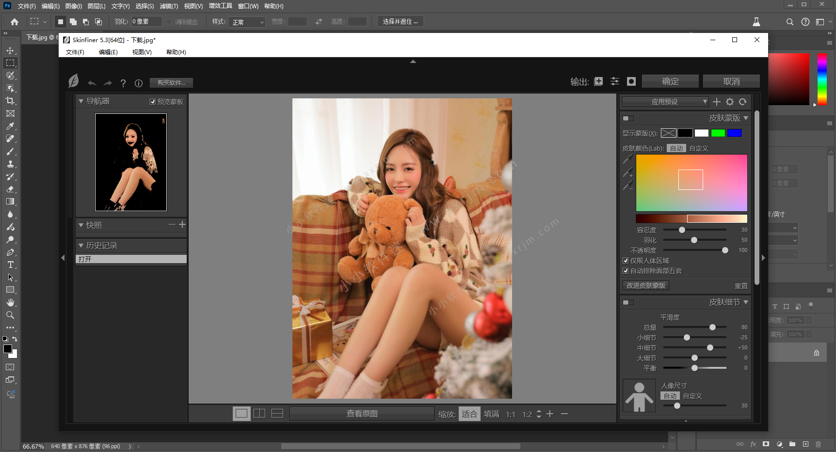This screenshot has width=836, height=452.
Task: Select the Zoom tool in Photoshop toolbar
Action: 10,315
